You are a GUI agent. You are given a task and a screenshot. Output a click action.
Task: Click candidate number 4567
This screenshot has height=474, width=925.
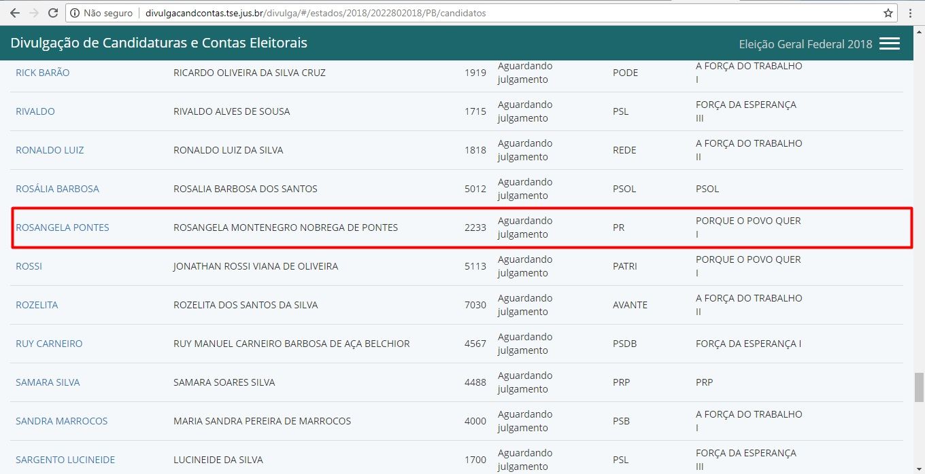(475, 344)
